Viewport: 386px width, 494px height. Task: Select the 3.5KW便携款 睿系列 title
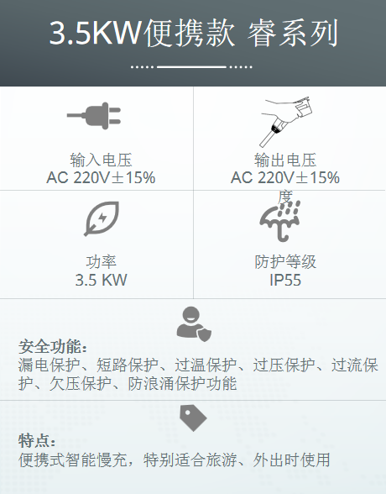click(194, 33)
